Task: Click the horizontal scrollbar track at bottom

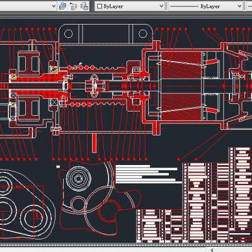Action: tap(105, 250)
